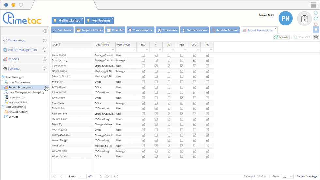
Task: Toggle FD checkbox for Connor John
Action: 169,66
